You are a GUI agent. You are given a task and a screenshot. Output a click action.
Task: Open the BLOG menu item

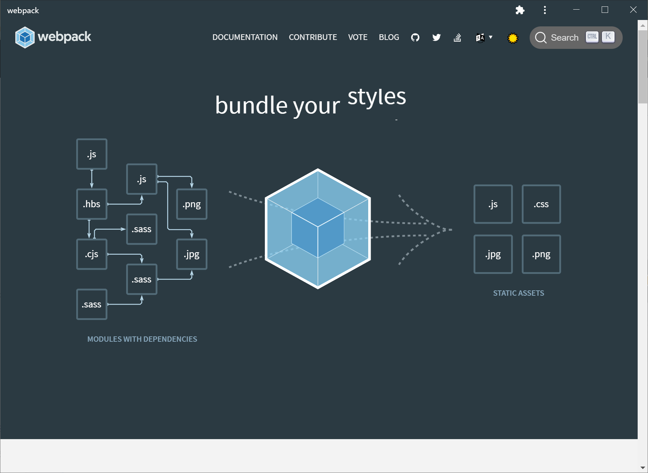tap(389, 37)
